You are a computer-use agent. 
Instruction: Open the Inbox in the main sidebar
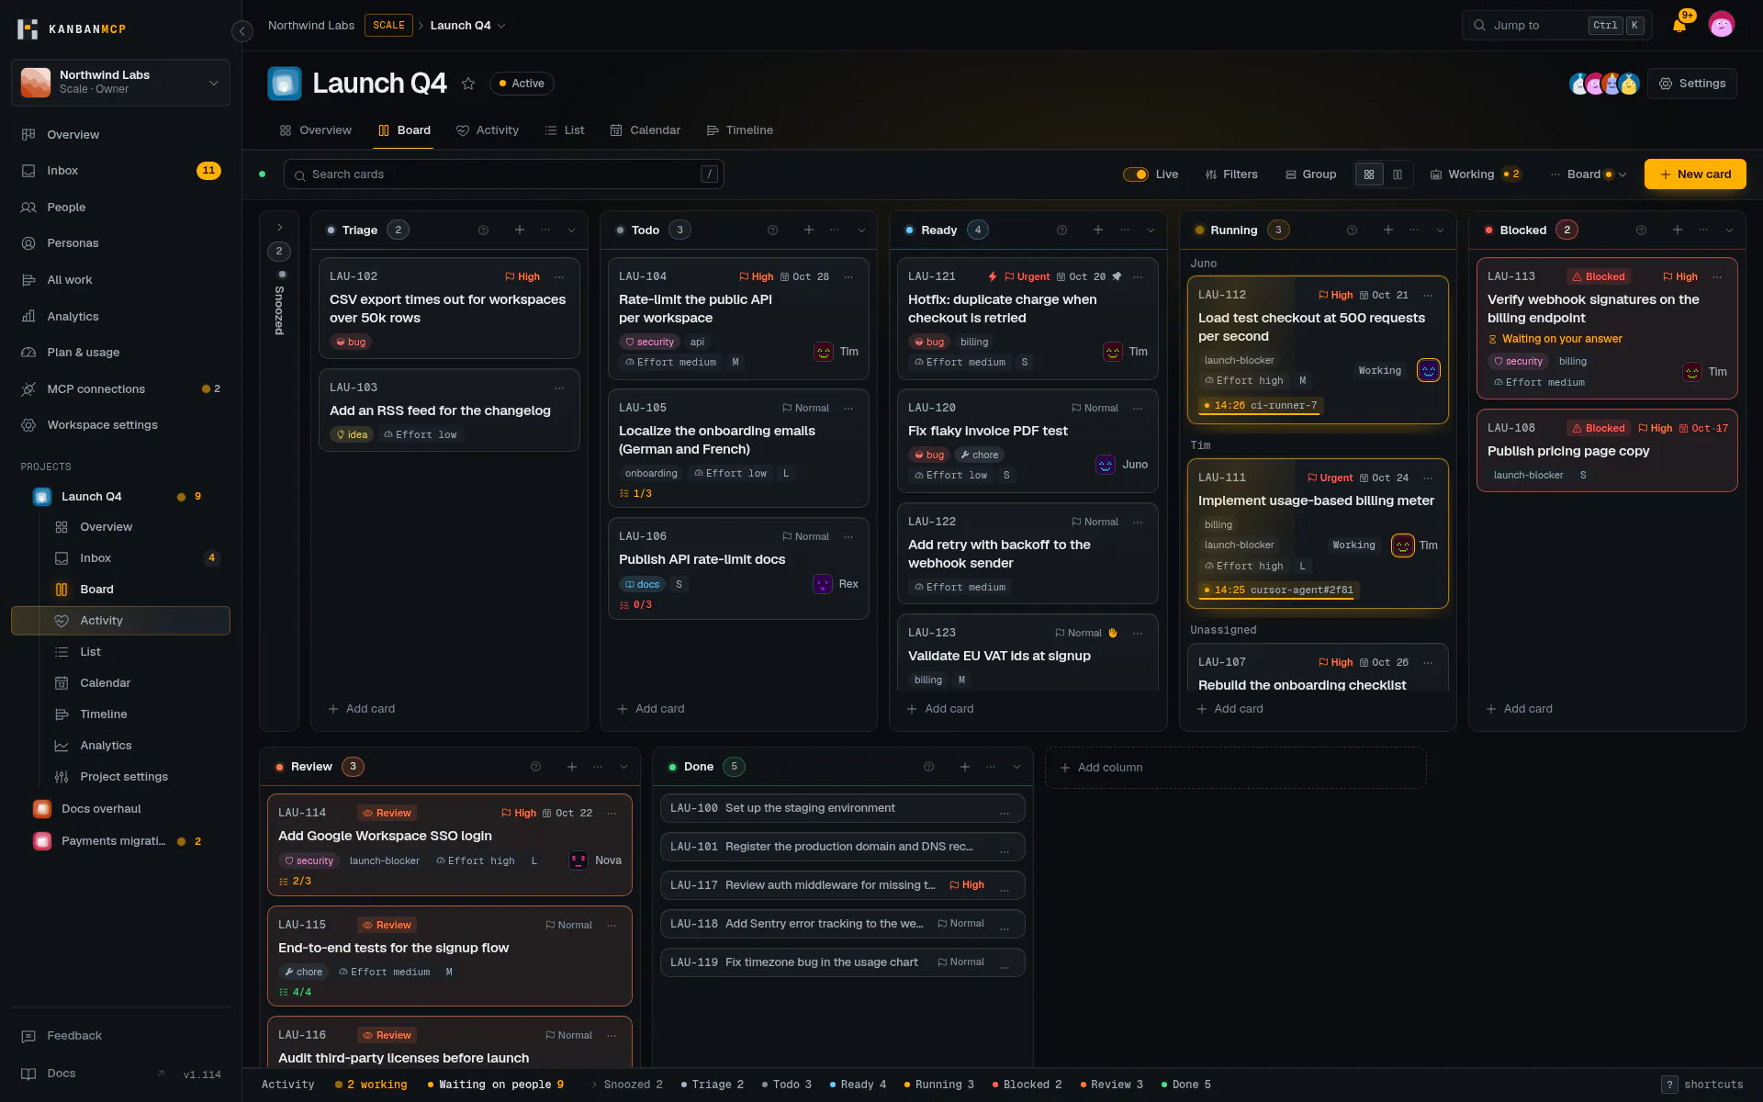(x=120, y=171)
